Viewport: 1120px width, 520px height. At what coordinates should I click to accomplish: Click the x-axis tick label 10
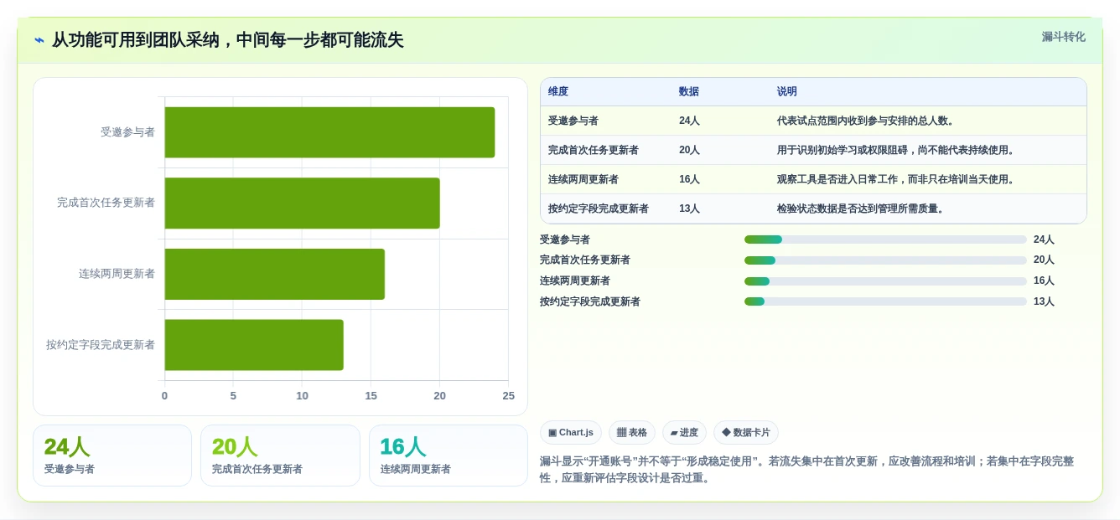[302, 396]
